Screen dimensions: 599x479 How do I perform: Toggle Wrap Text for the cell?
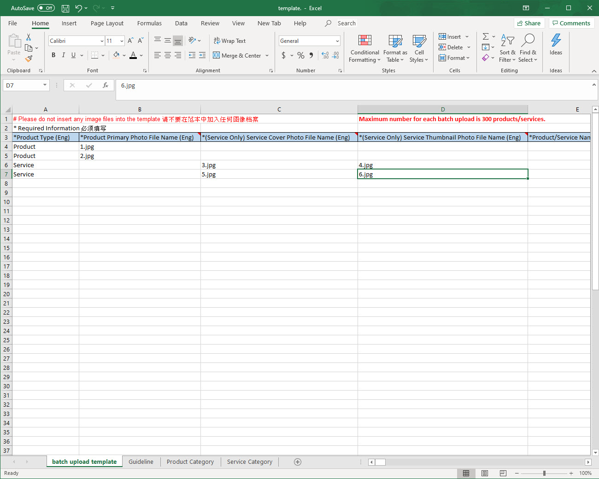[x=229, y=41]
